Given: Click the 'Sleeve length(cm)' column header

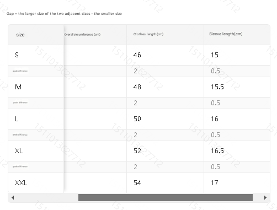Looking at the screenshot, I should coord(226,34).
